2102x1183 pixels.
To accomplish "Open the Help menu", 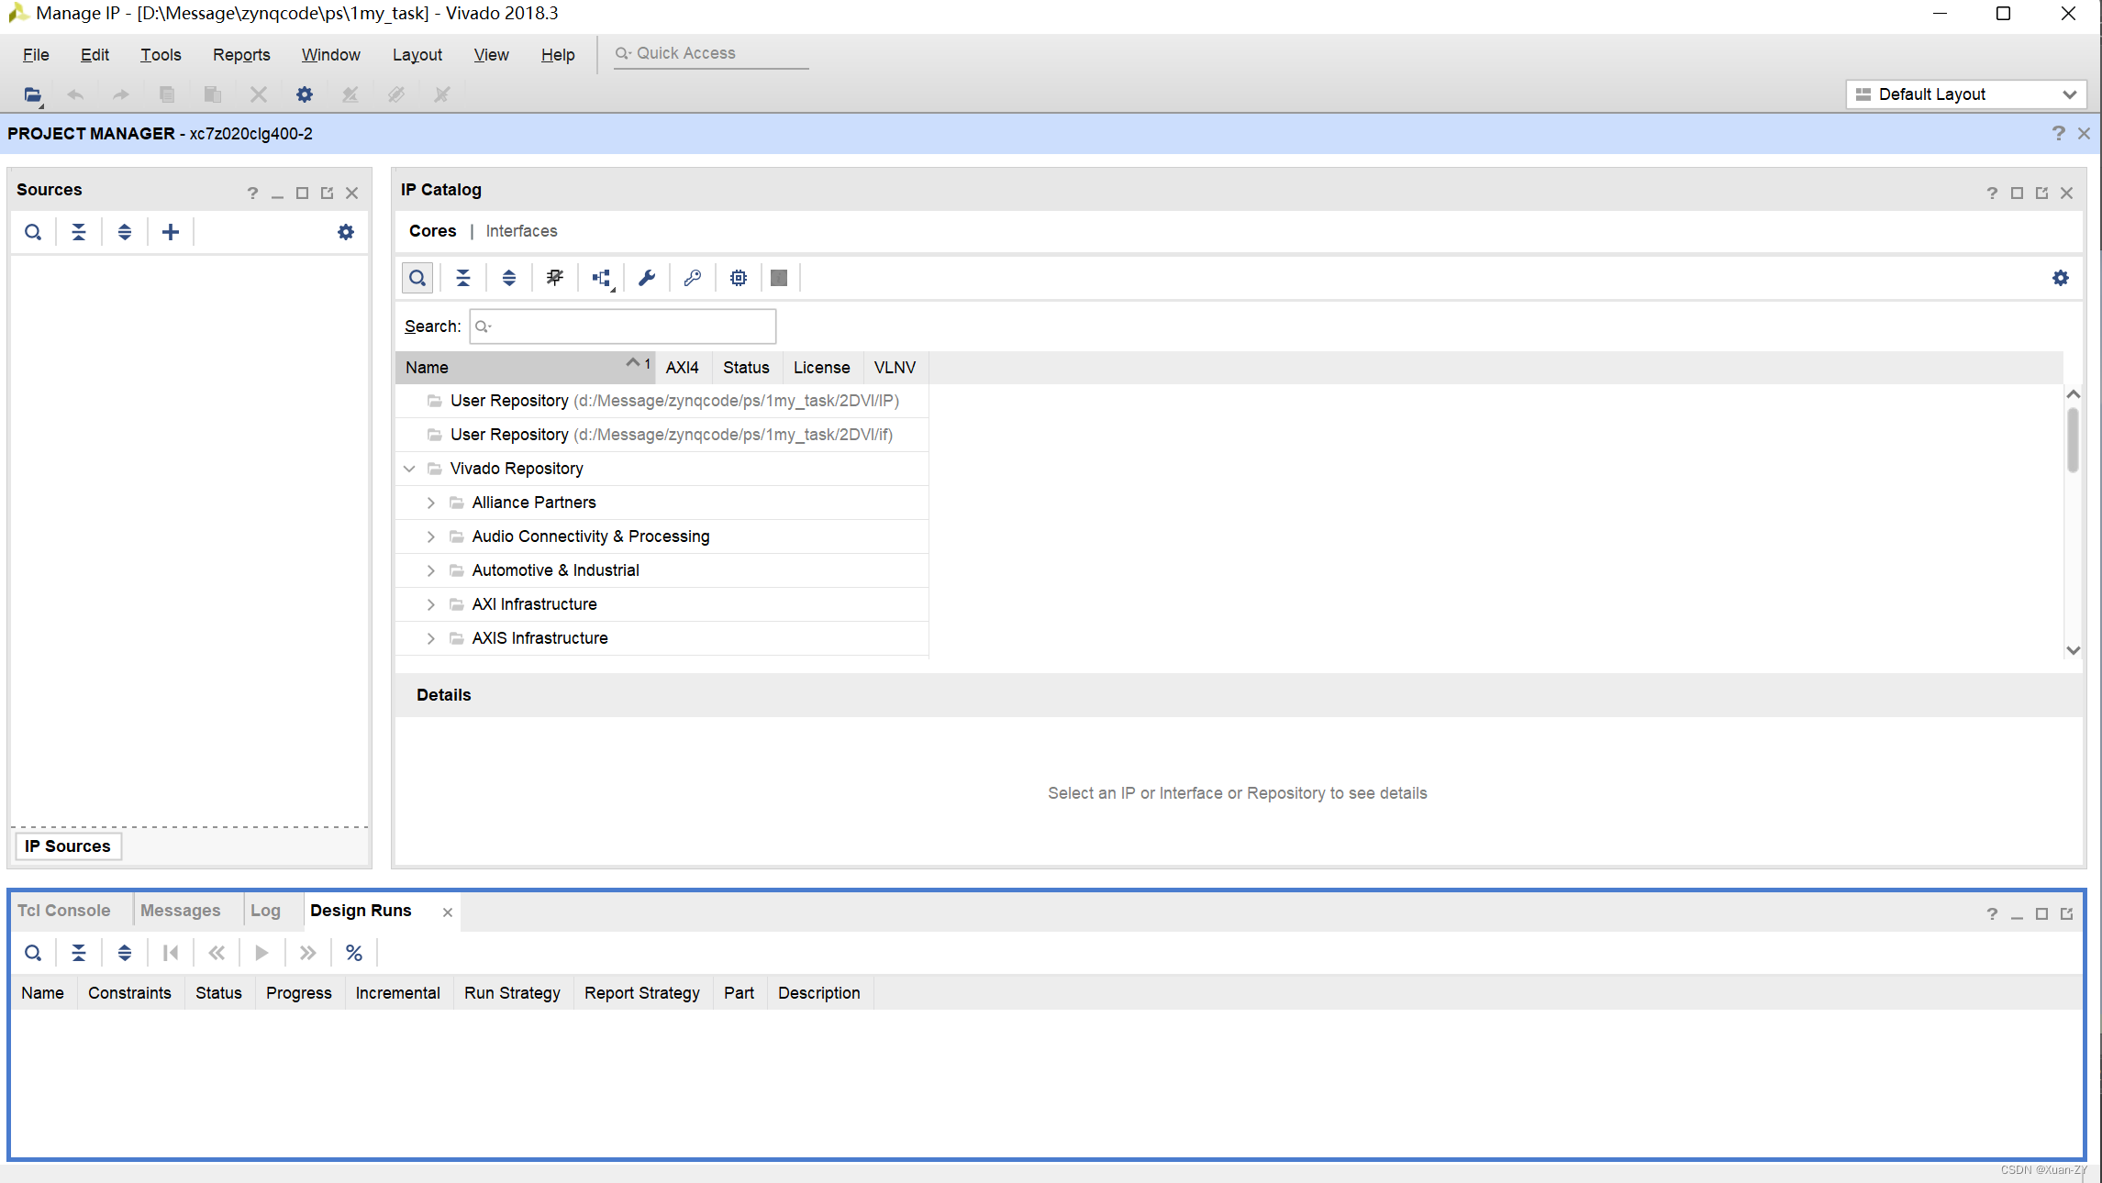I will pyautogui.click(x=557, y=55).
